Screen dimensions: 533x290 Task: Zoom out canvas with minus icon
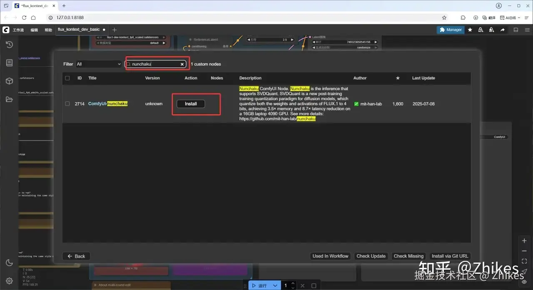click(524, 251)
